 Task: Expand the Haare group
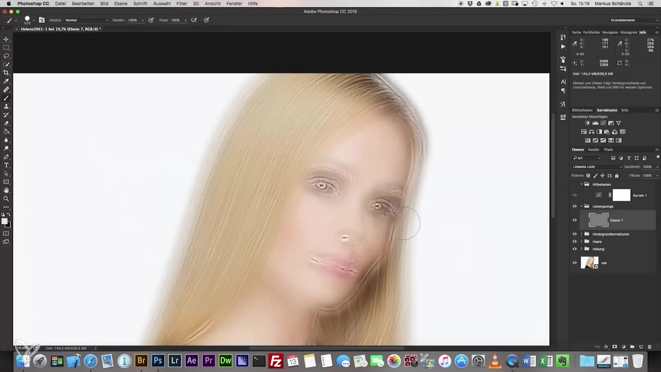click(582, 241)
